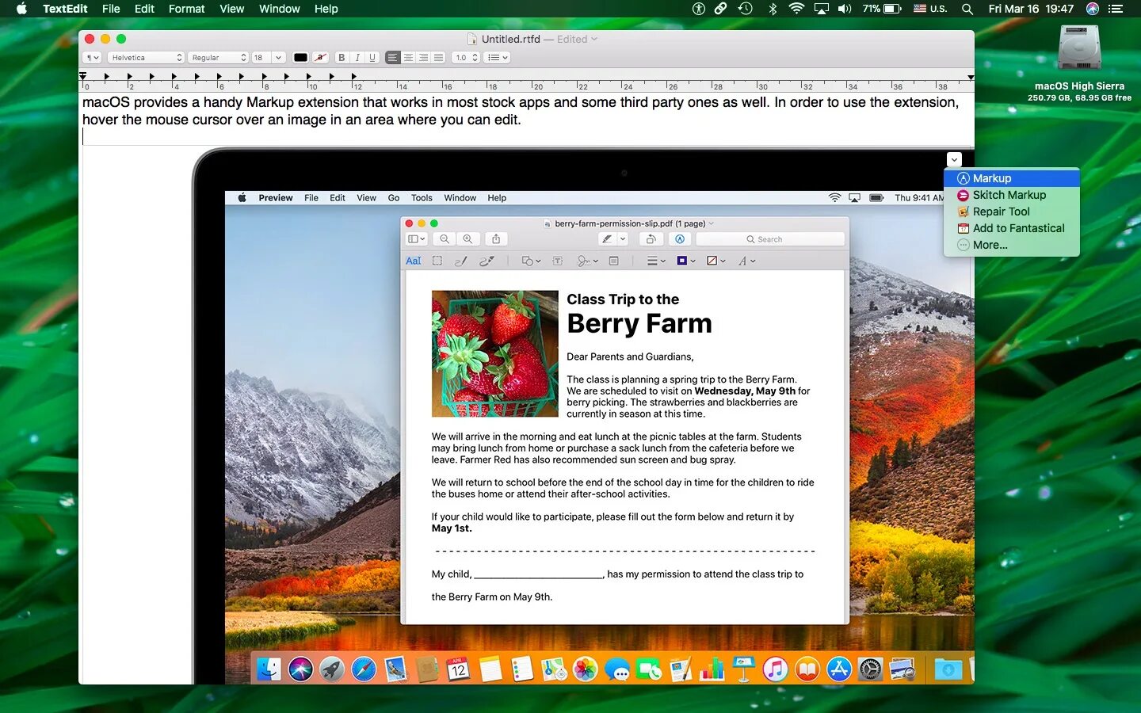Choose Repair Tool from the menu
Screen dimensions: 1141x713
(x=1012, y=212)
